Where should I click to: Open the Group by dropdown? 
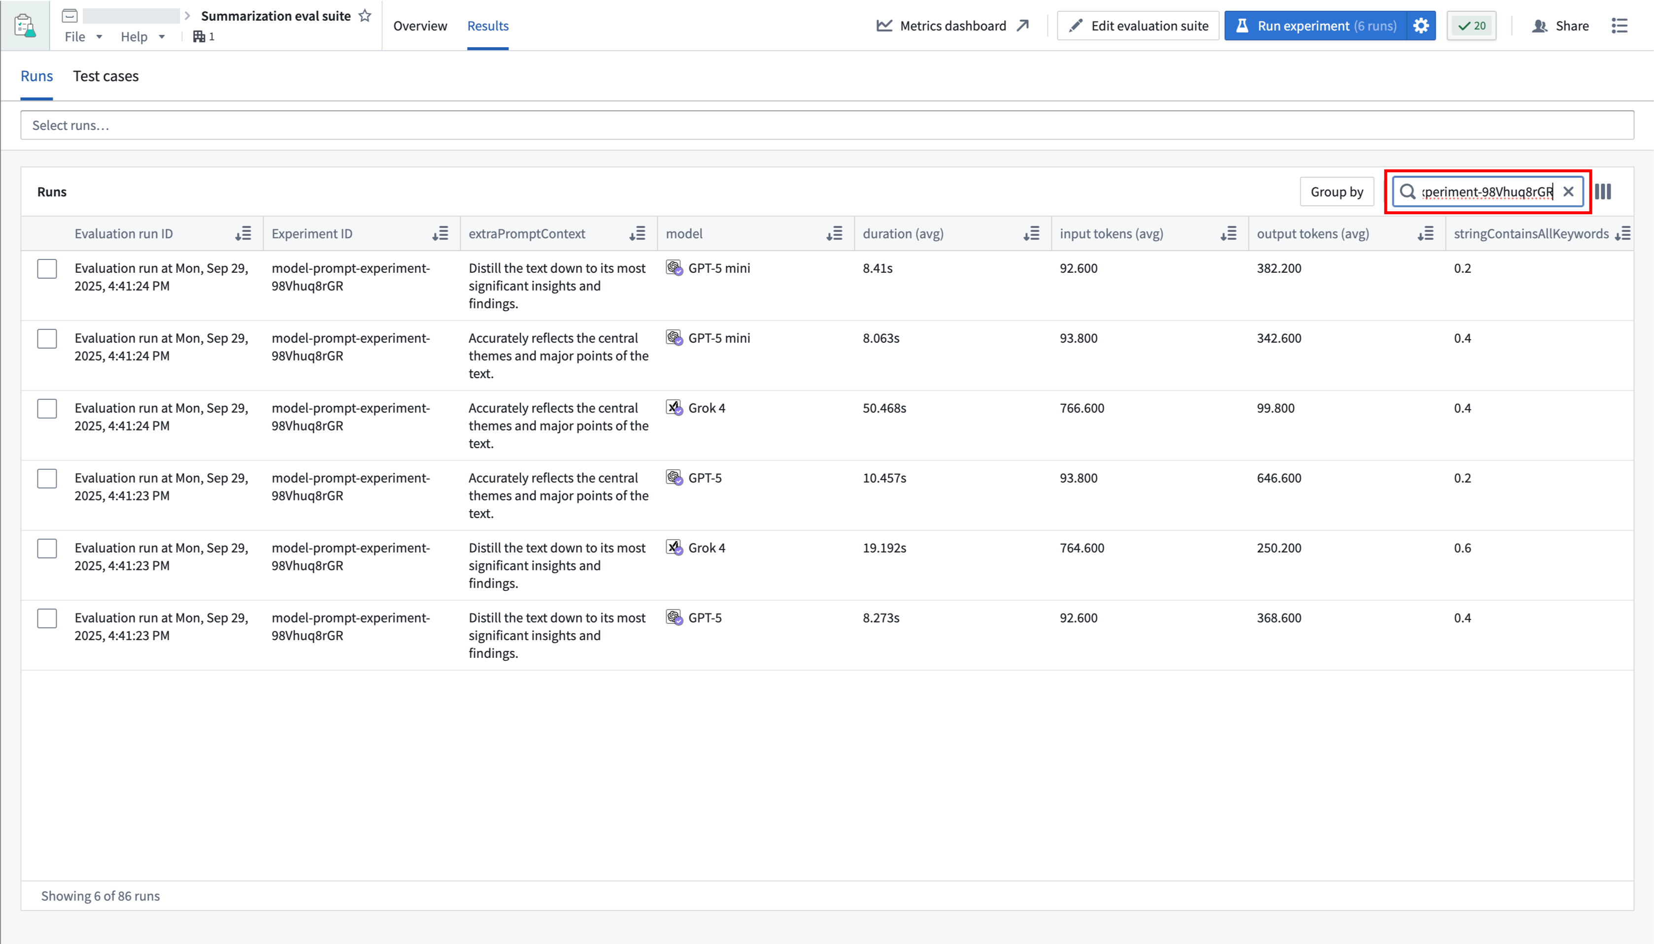(x=1336, y=192)
